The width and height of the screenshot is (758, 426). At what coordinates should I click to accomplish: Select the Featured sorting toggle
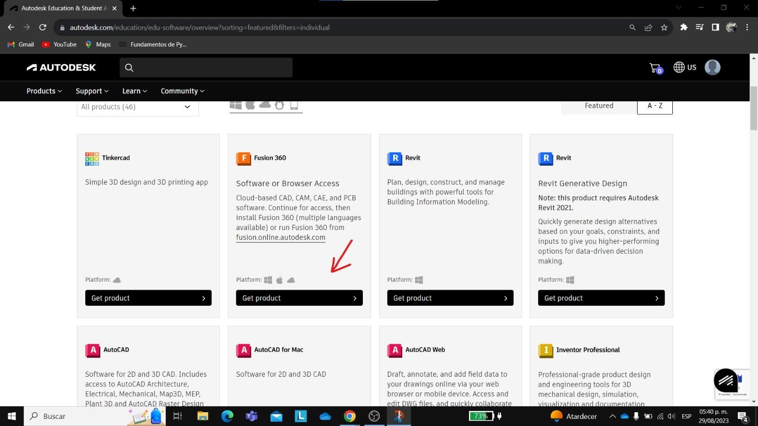tap(599, 106)
